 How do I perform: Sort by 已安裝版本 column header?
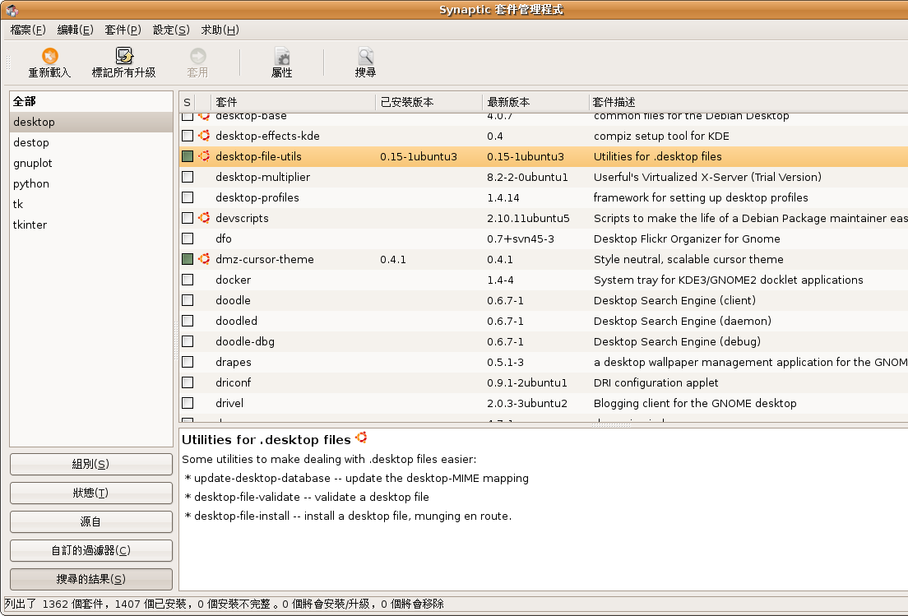click(429, 103)
